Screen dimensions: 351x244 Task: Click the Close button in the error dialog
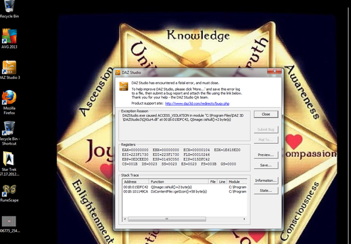pos(266,114)
